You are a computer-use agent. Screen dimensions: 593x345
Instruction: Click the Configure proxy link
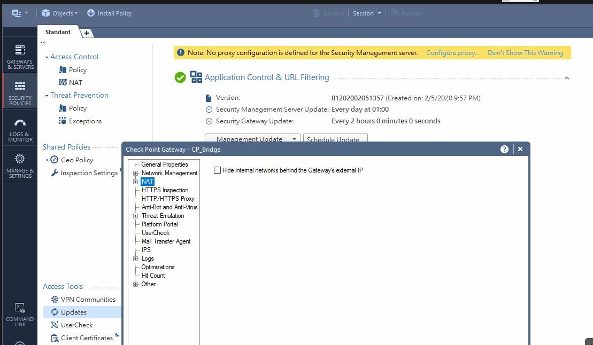452,53
